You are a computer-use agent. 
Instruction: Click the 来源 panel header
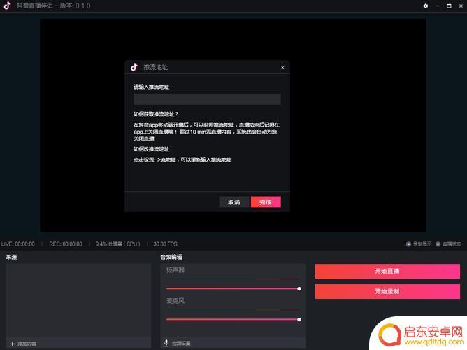[12, 257]
